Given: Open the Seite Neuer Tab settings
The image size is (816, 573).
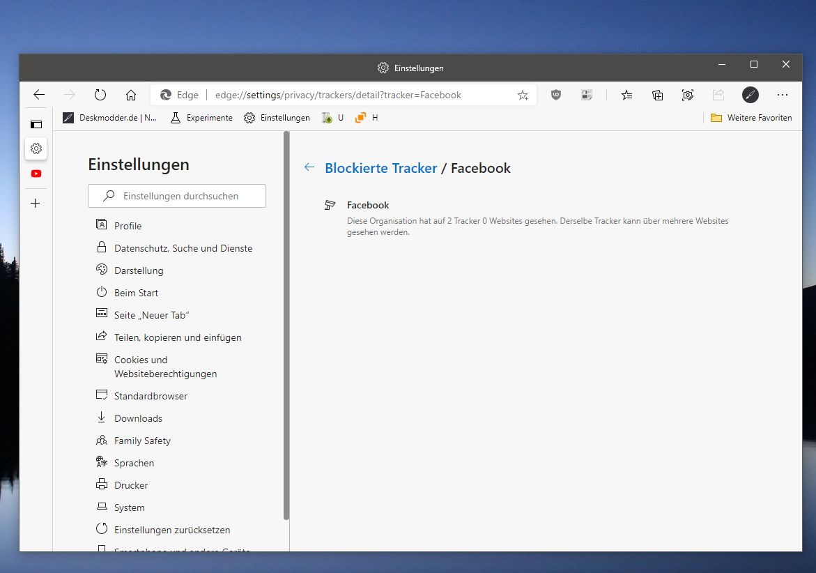Looking at the screenshot, I should [151, 315].
